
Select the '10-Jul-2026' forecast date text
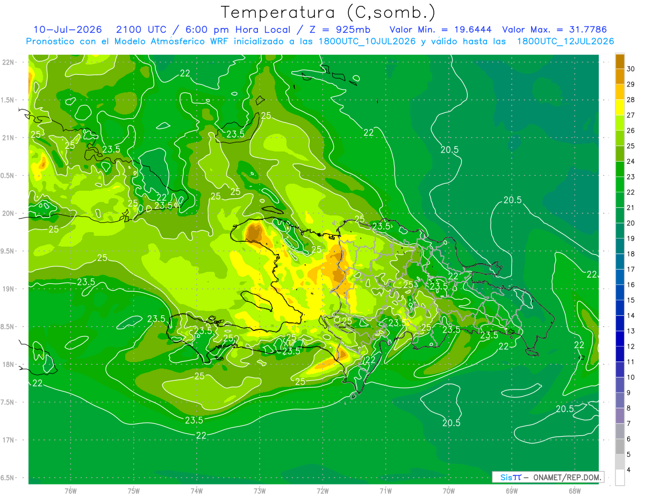[x=67, y=30]
